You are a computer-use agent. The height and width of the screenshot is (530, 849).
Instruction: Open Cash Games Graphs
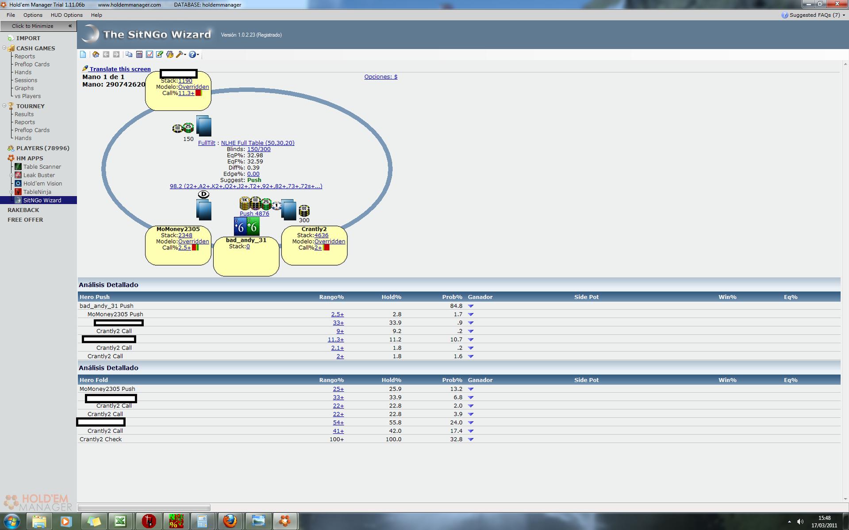[24, 88]
